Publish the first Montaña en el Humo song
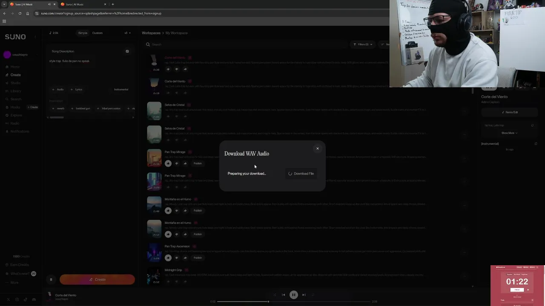The width and height of the screenshot is (545, 306). pyautogui.click(x=198, y=210)
